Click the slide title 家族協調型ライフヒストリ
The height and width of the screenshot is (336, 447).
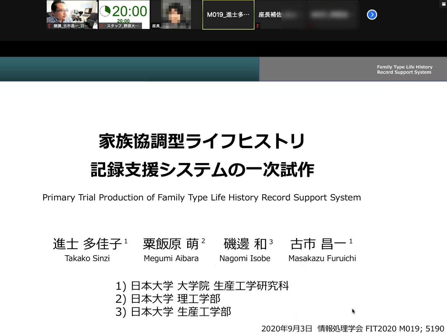click(202, 141)
